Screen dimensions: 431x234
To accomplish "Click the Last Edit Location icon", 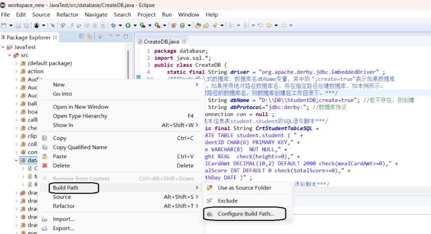I will [x=261, y=26].
